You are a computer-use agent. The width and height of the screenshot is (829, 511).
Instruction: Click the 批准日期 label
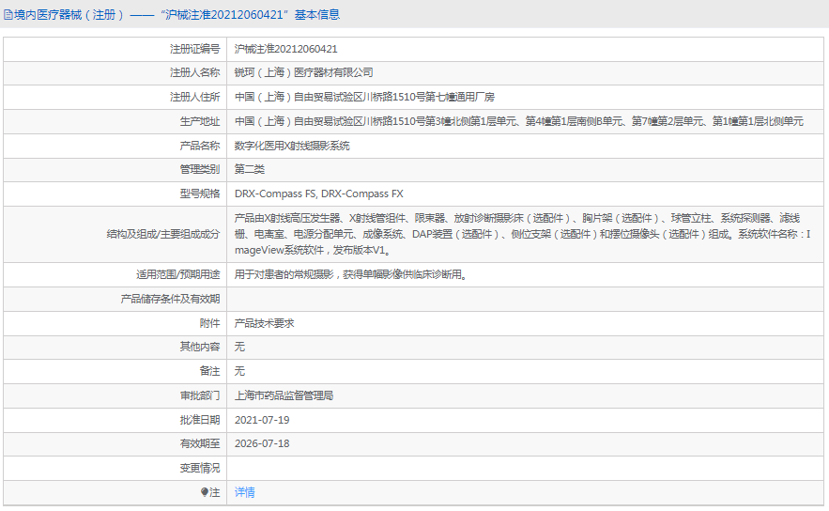[x=200, y=420]
